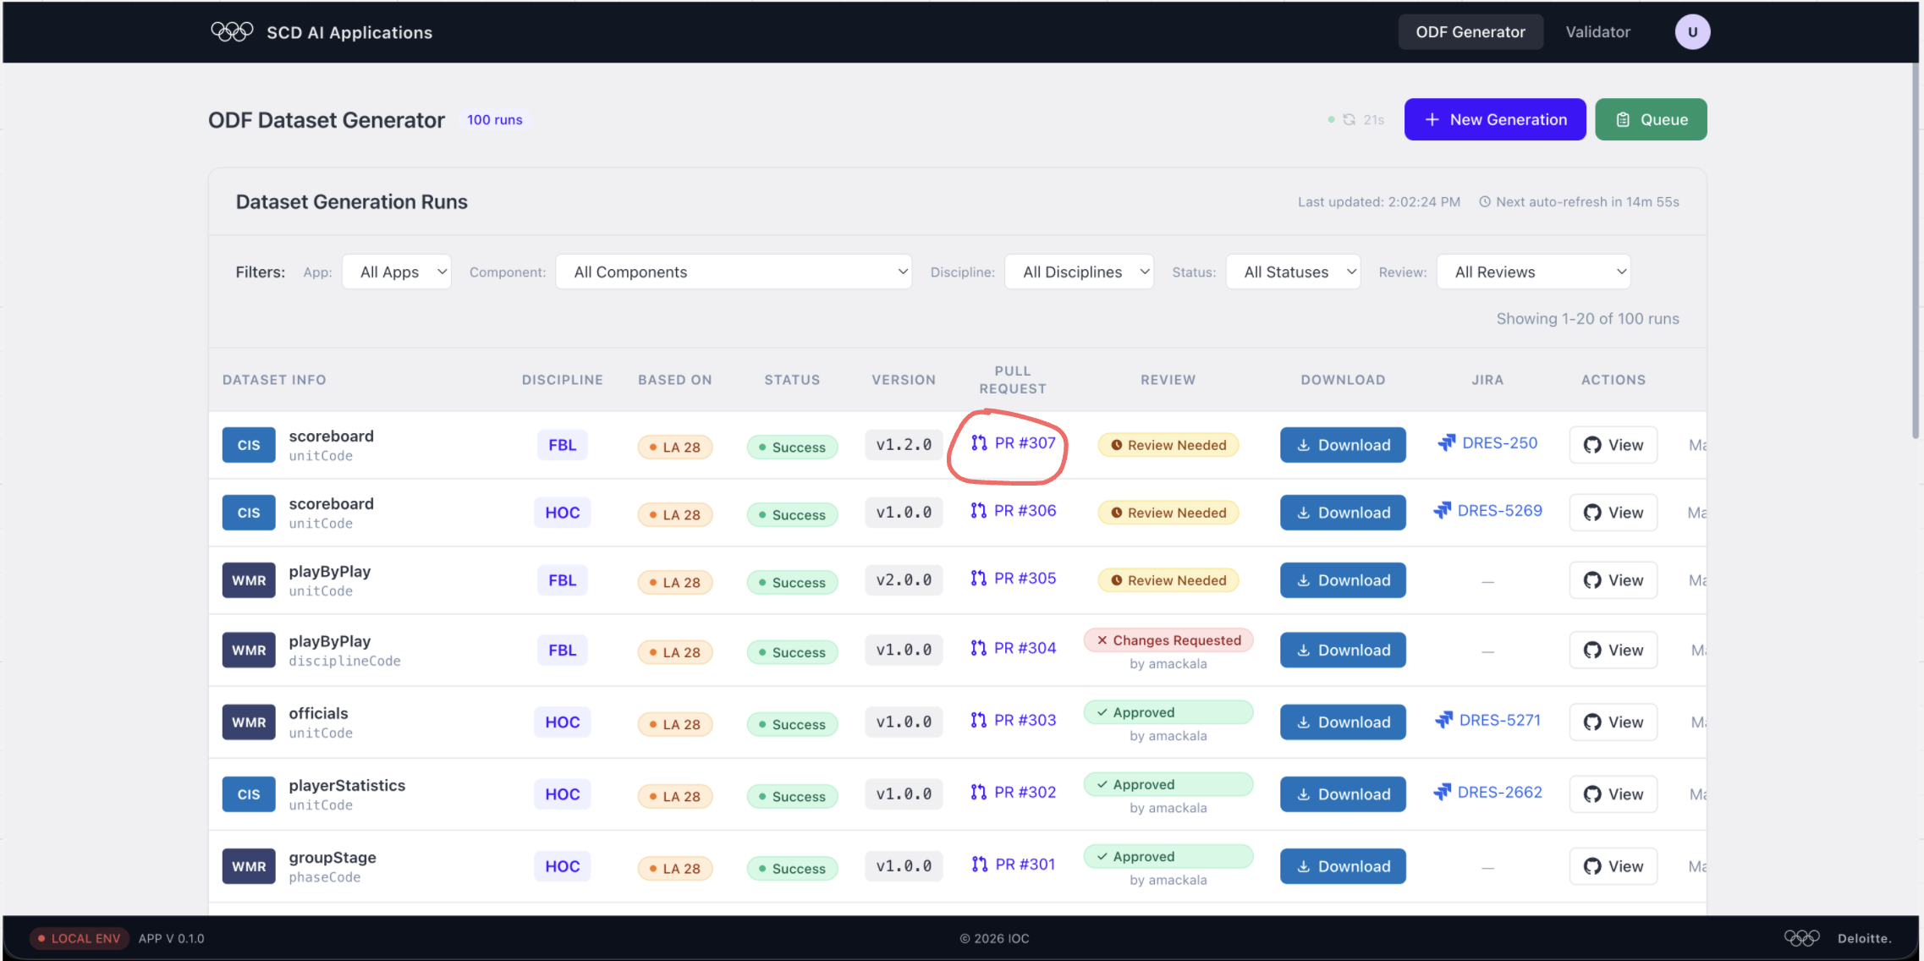1924x961 pixels.
Task: View the playByPlay v2.0.0 run
Action: [x=1613, y=580]
